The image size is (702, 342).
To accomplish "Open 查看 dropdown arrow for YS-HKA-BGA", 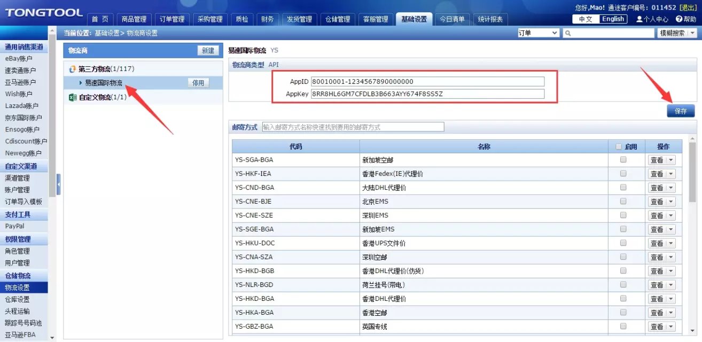I will coord(671,313).
